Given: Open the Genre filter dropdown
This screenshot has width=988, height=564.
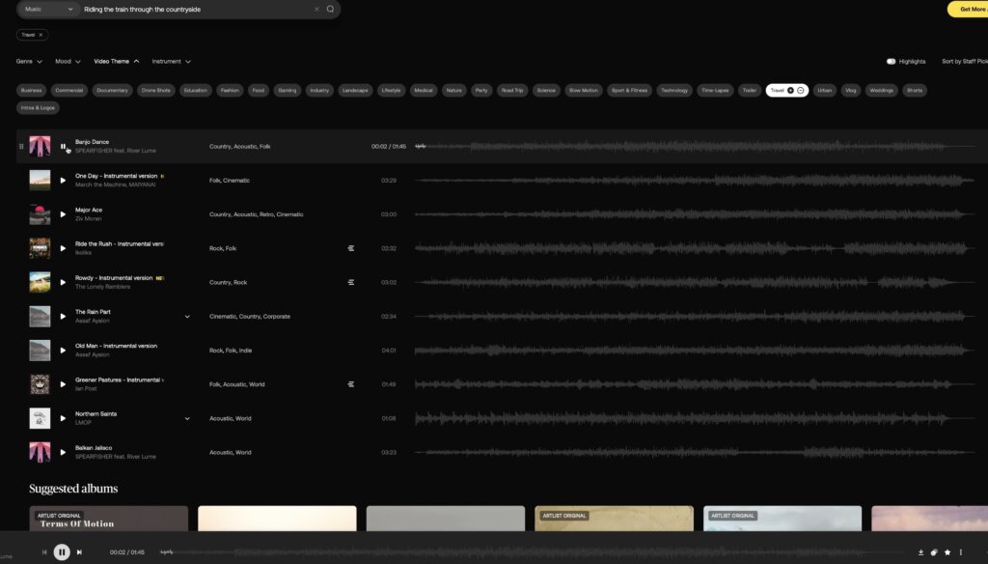Looking at the screenshot, I should pos(29,61).
